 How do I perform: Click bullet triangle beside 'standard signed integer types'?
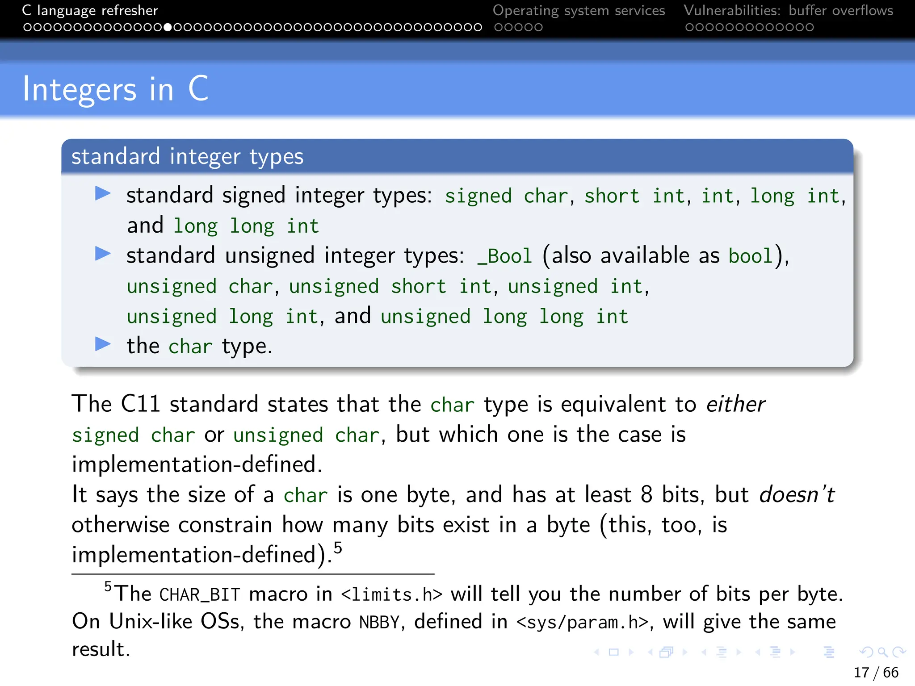[103, 194]
